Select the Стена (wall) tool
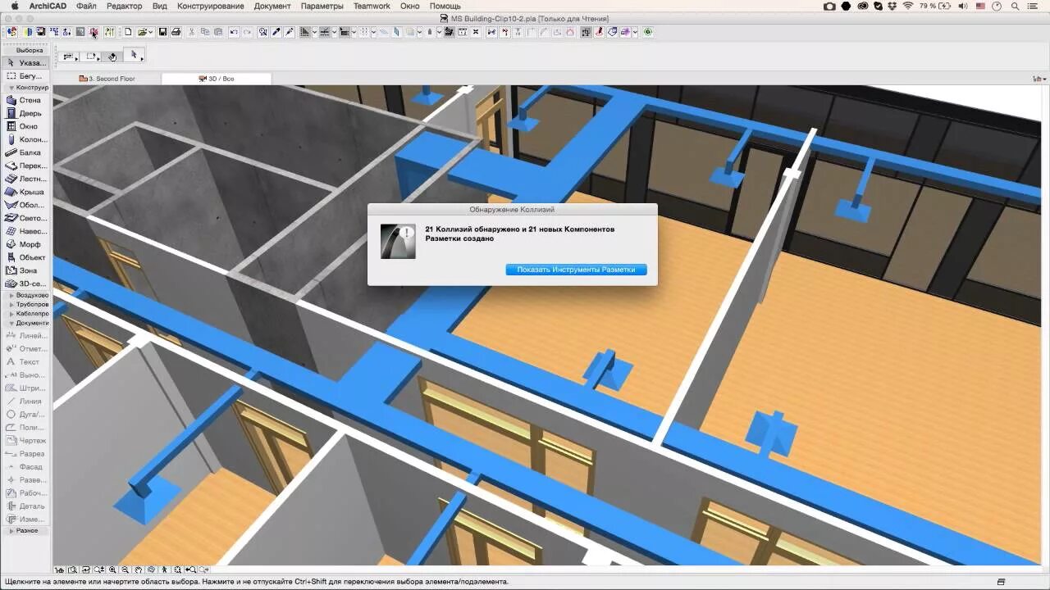Image resolution: width=1050 pixels, height=590 pixels. tap(25, 100)
